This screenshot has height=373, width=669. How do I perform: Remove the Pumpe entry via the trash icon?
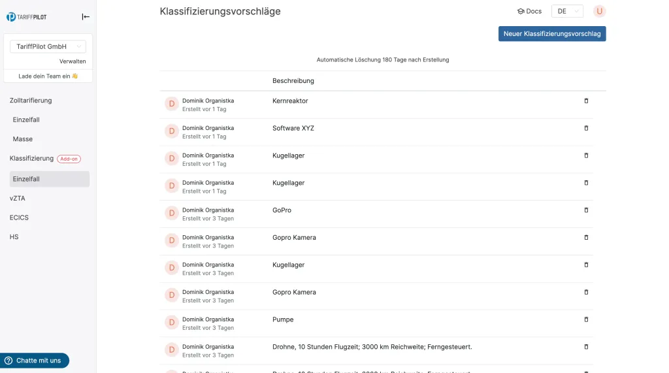pos(586,319)
